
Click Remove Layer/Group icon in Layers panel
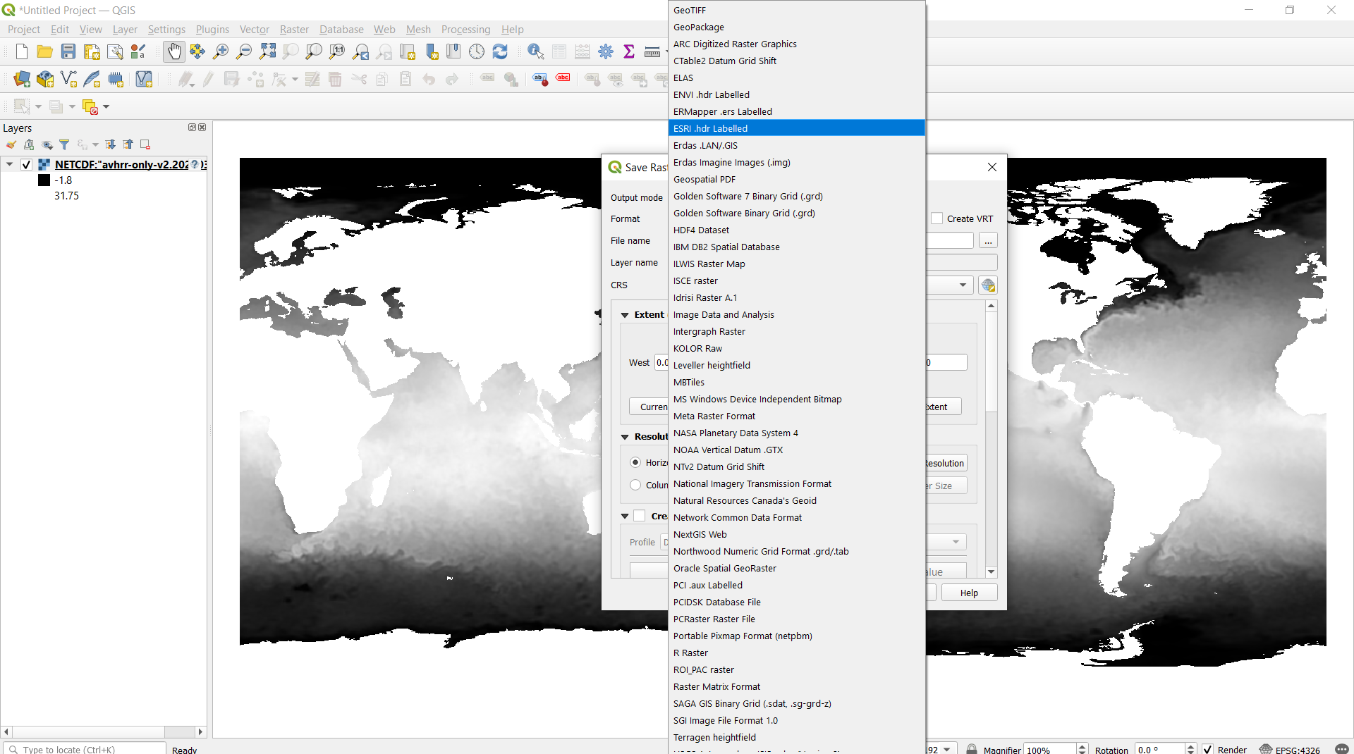click(x=145, y=144)
